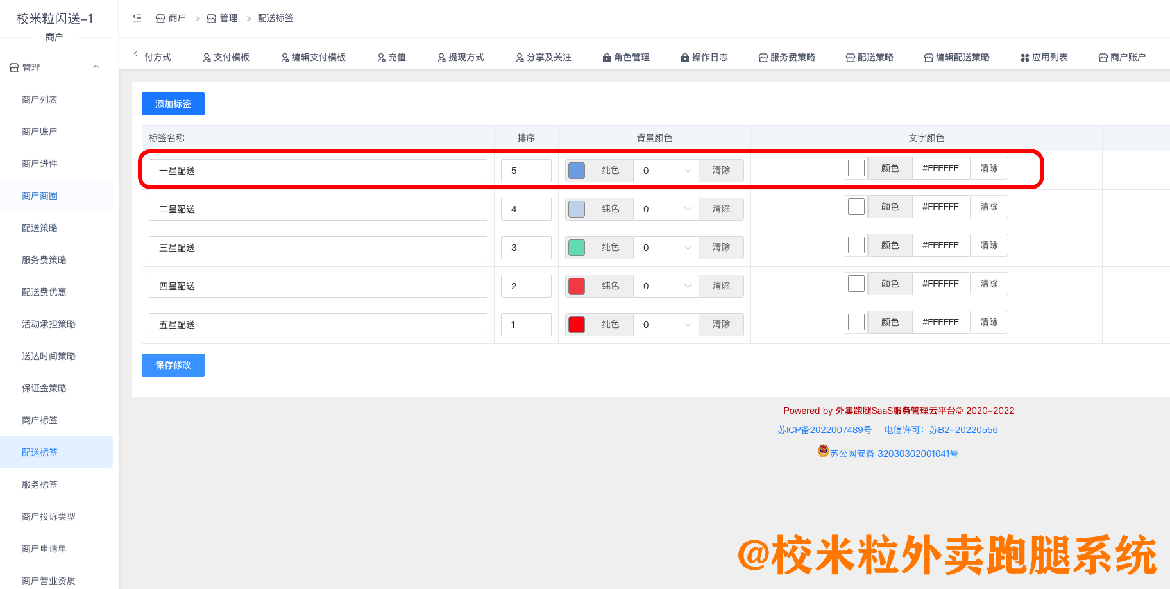The image size is (1170, 589).
Task: Expand the 二星配送 background value dropdown
Action: coord(666,209)
